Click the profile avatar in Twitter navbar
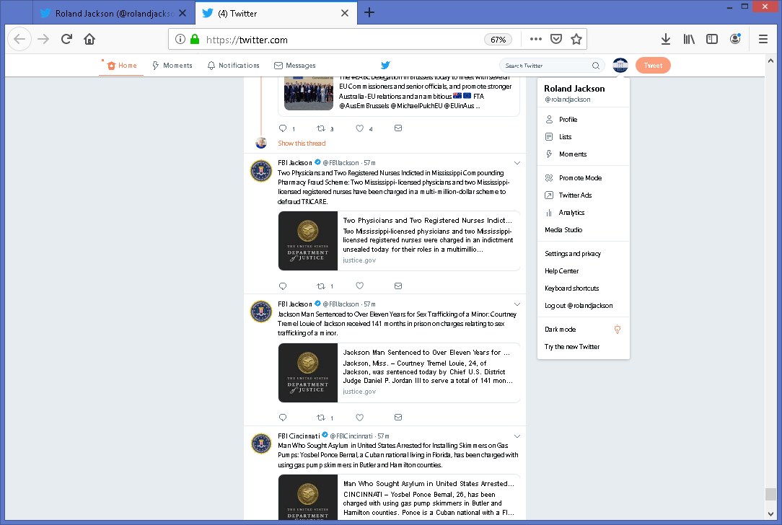 coord(620,66)
